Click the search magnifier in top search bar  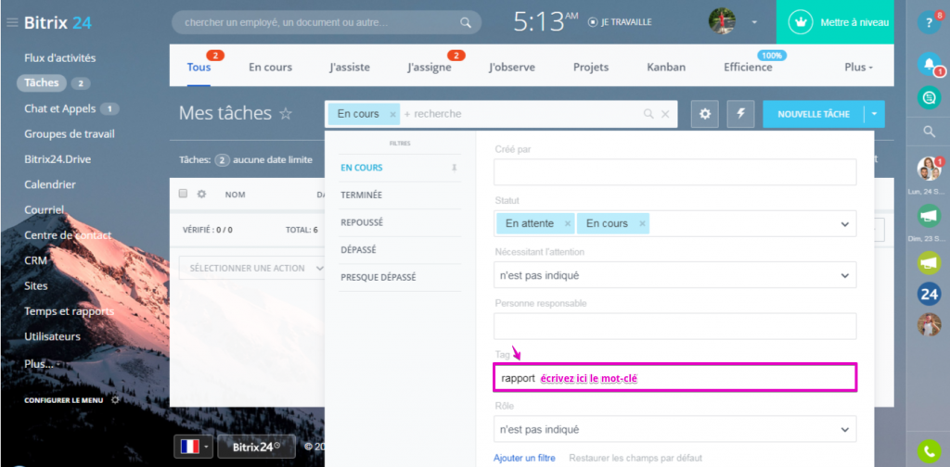466,22
